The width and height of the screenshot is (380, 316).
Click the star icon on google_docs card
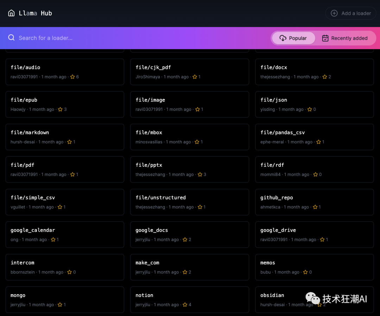(x=185, y=239)
